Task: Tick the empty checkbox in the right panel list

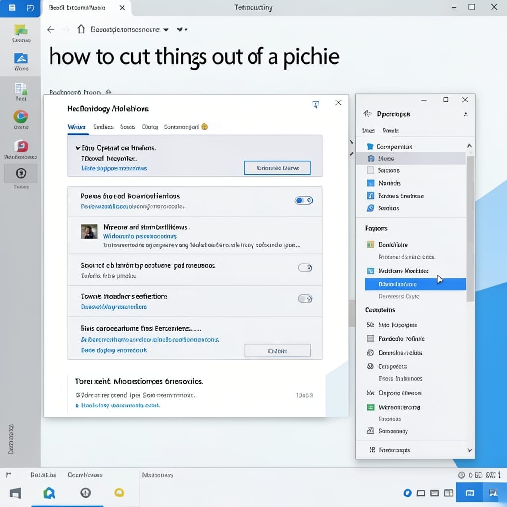Action: click(370, 170)
